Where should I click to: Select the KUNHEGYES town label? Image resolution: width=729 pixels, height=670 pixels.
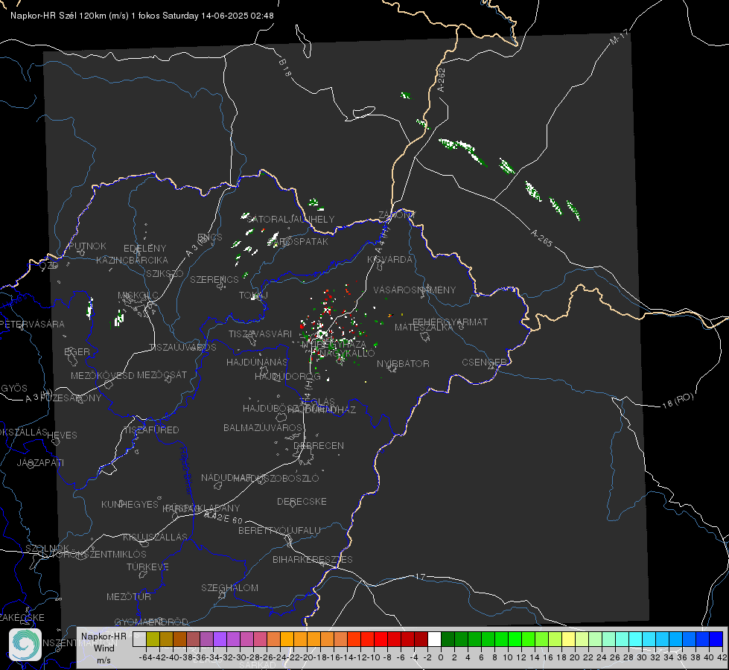tap(130, 504)
